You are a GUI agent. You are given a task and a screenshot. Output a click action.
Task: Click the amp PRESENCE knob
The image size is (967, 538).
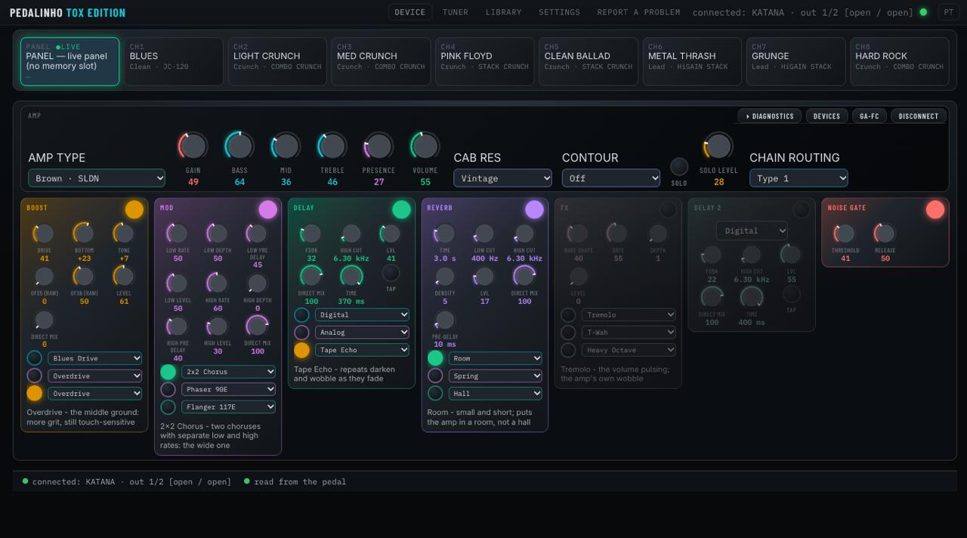point(378,146)
